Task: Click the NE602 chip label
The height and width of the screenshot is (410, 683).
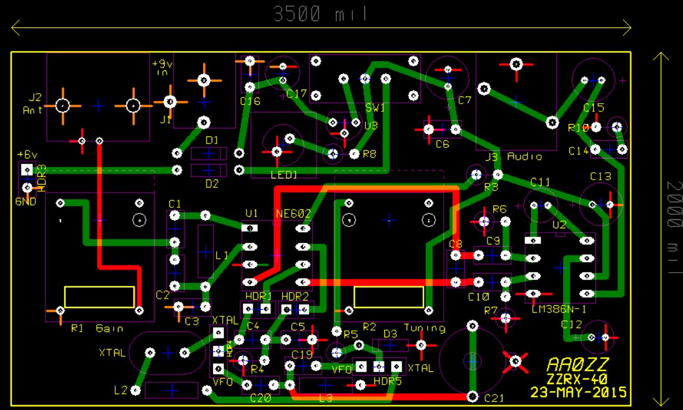Action: click(x=293, y=213)
